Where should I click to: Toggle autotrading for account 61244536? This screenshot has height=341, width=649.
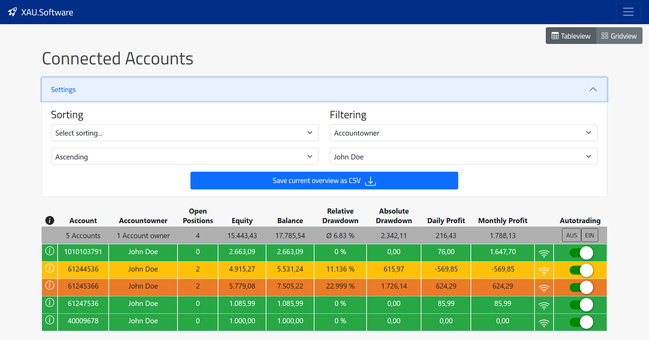click(x=581, y=270)
